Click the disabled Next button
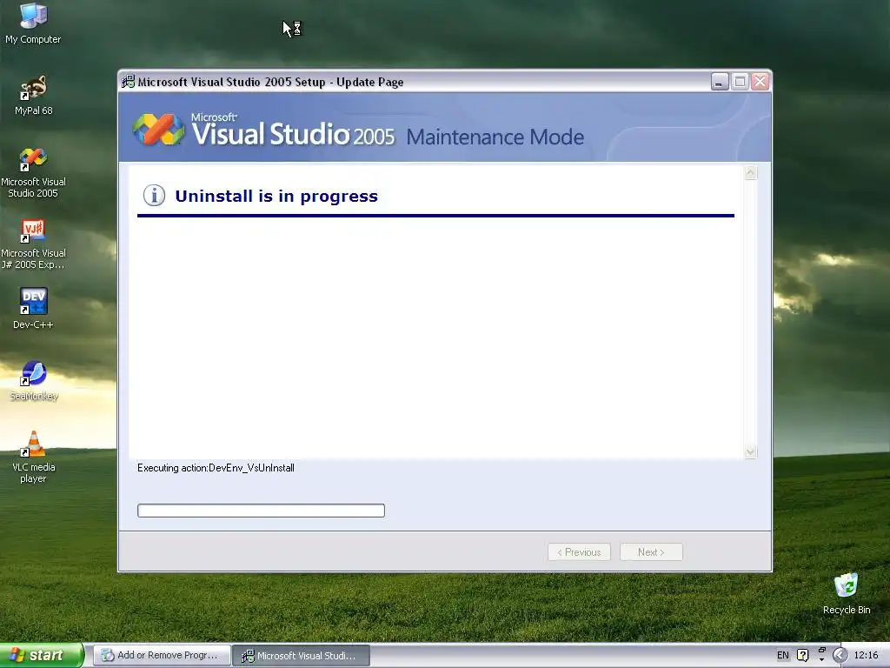Viewport: 890px width, 668px height. [x=651, y=552]
